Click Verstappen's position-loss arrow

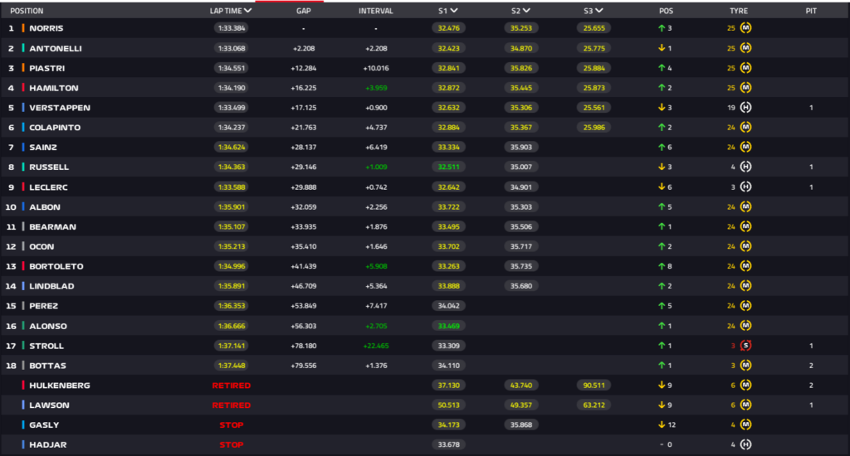(x=662, y=108)
